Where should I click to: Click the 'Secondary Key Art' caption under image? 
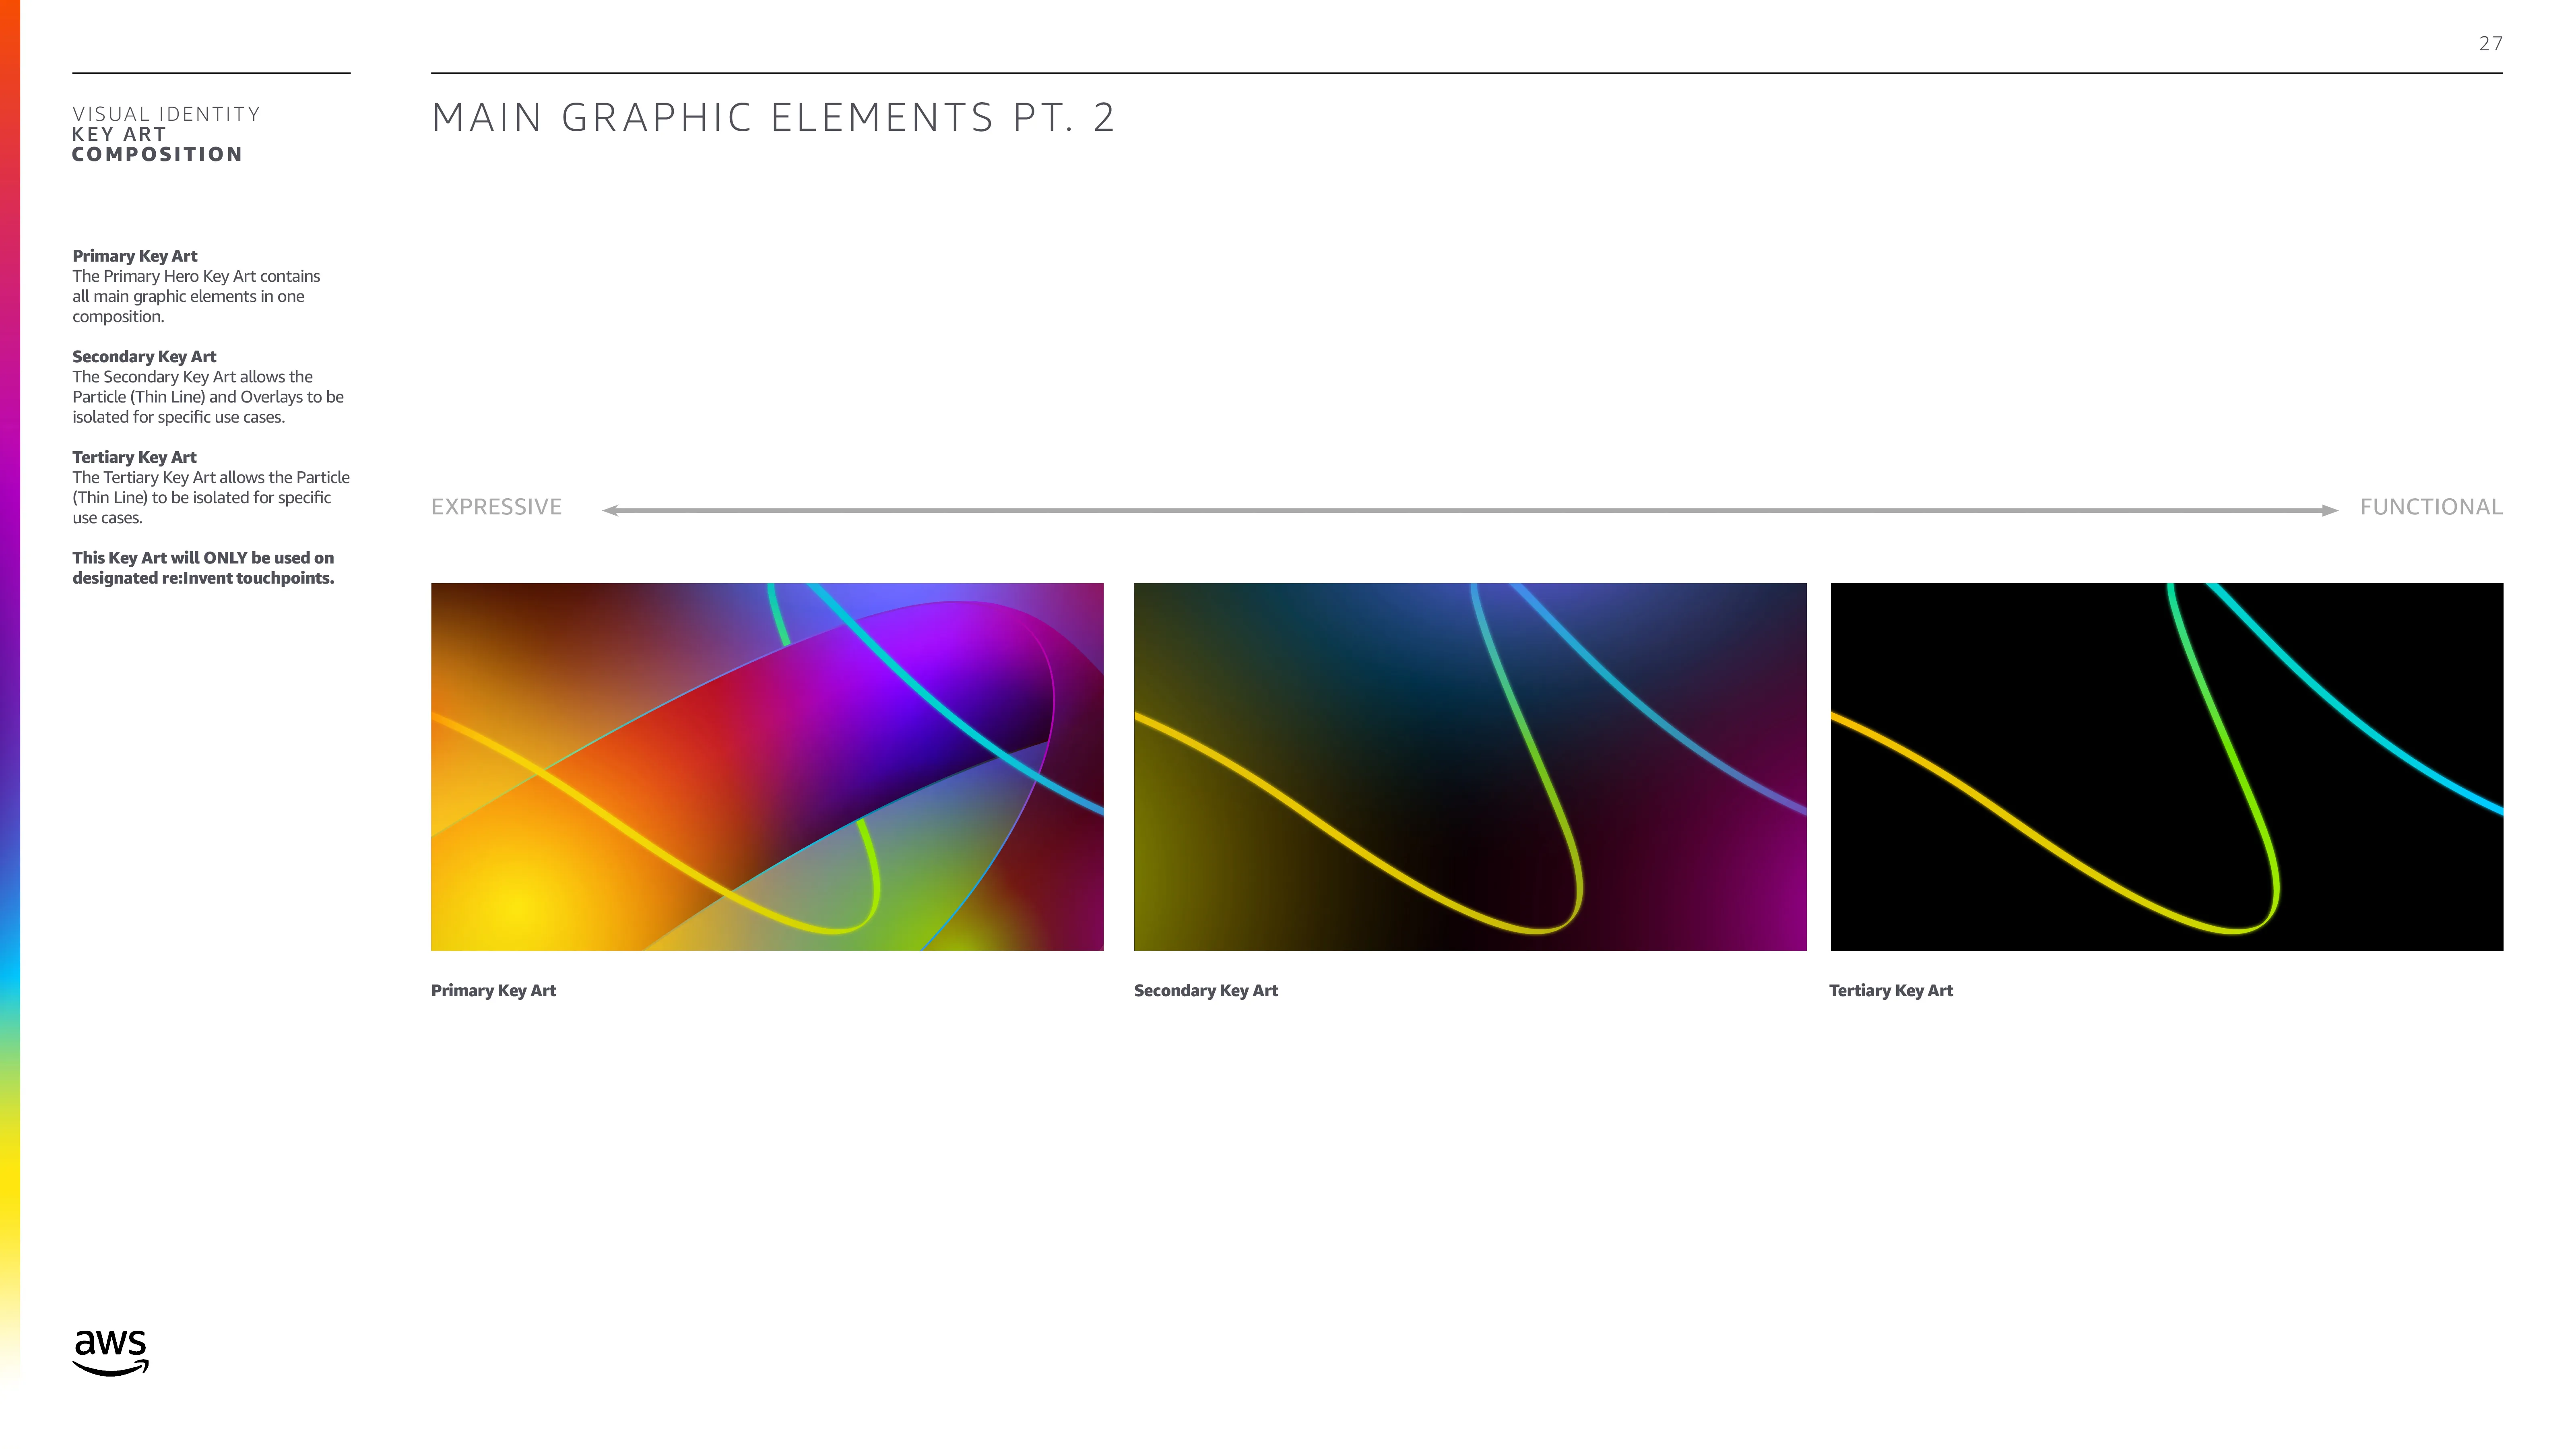(1206, 991)
